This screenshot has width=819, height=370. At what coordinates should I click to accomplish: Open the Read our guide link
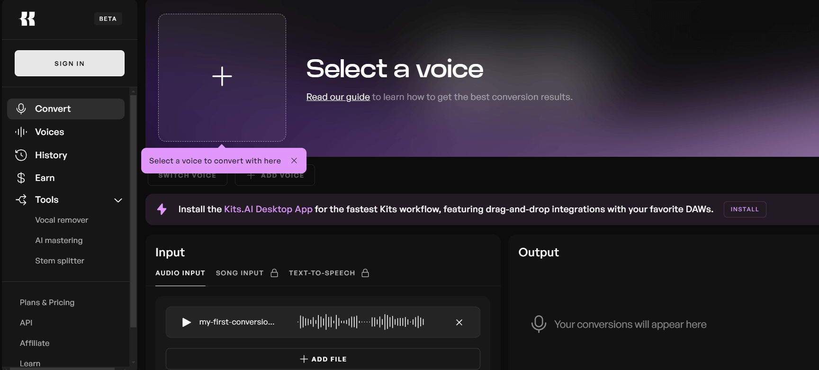(338, 97)
